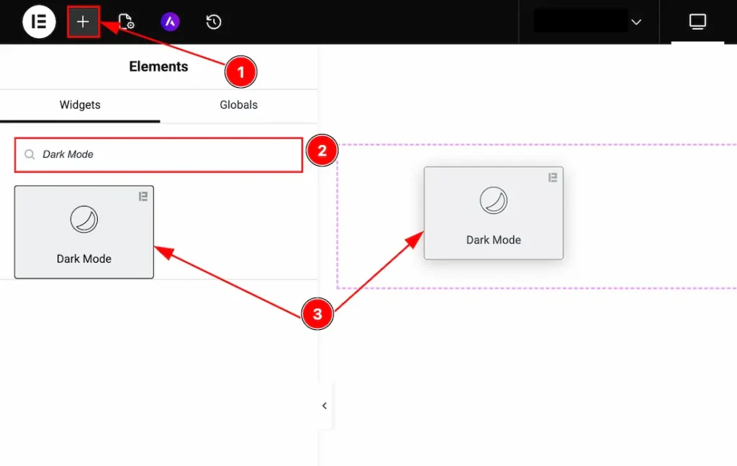The image size is (737, 466).
Task: Switch to desktop responsive view icon
Action: (697, 22)
